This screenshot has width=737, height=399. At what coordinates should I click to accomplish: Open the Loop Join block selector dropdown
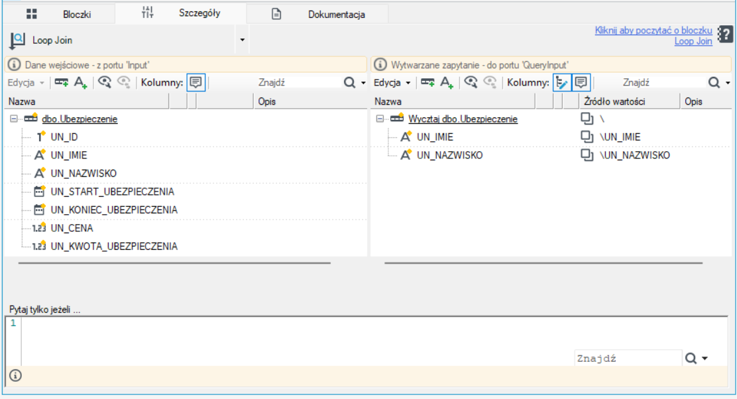coord(242,40)
